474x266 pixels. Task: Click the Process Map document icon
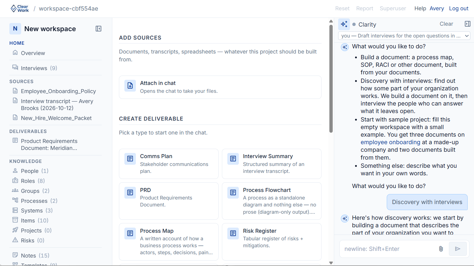130,233
